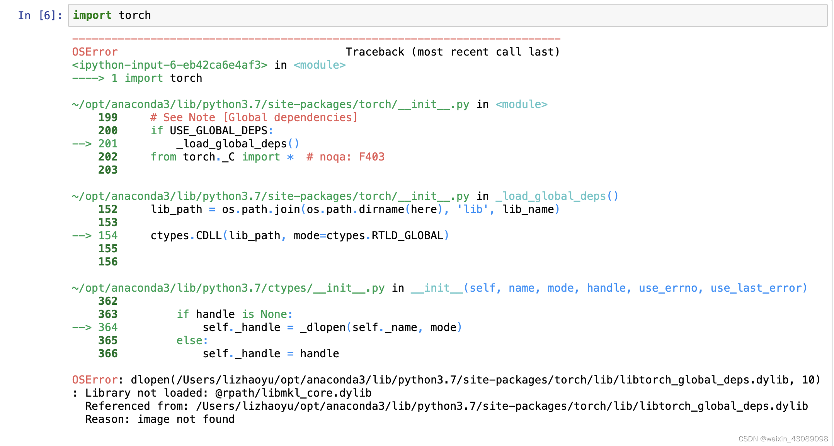Click 'Reason: image not found' text

point(160,419)
